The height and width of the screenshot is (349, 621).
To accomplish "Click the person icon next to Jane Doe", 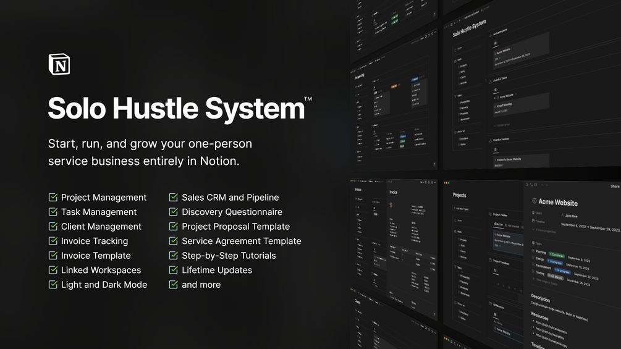I will coord(562,215).
